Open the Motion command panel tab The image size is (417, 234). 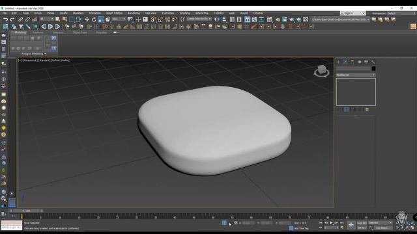click(x=359, y=62)
